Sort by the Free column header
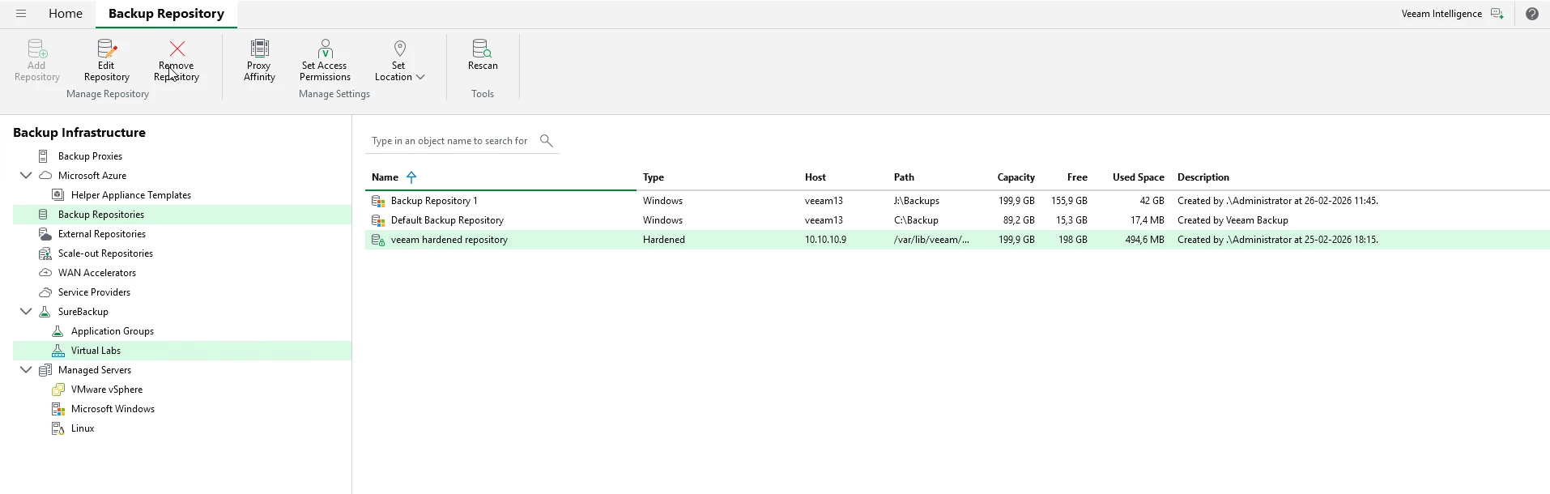1550x494 pixels. 1077,177
